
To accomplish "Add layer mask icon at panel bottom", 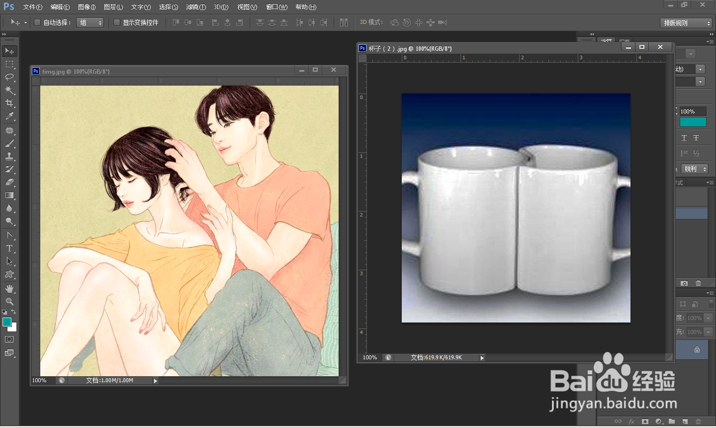I will (x=645, y=422).
